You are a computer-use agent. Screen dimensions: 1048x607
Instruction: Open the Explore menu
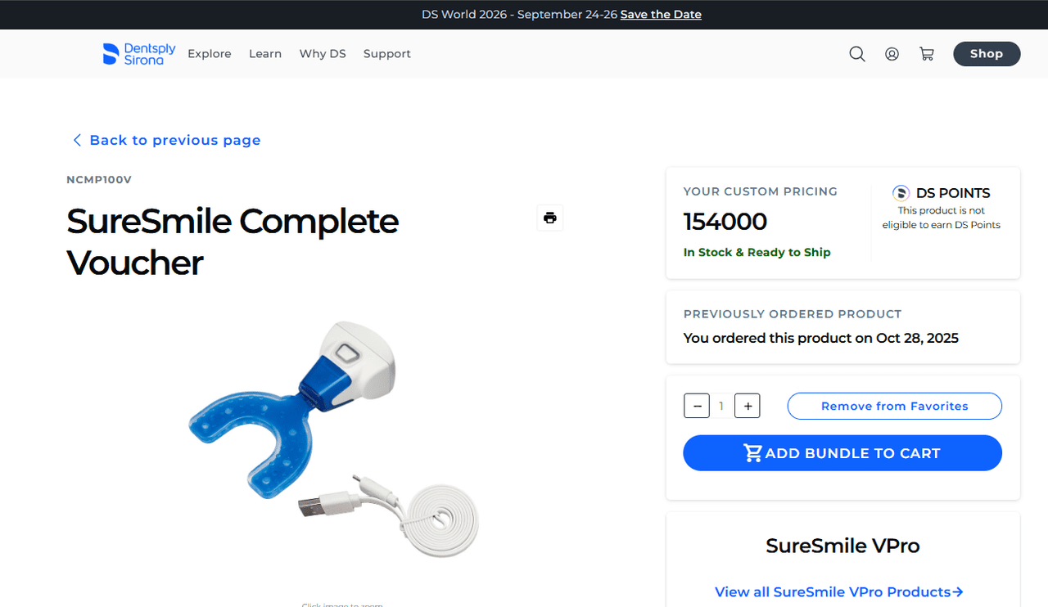click(x=210, y=54)
